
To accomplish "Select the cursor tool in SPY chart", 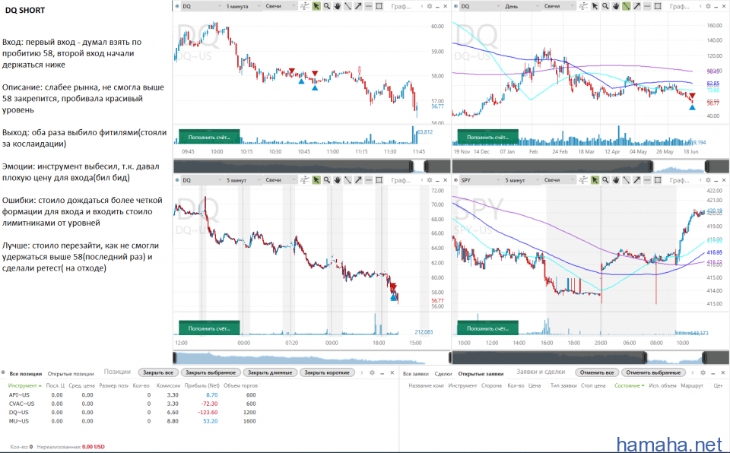I will coord(595,179).
